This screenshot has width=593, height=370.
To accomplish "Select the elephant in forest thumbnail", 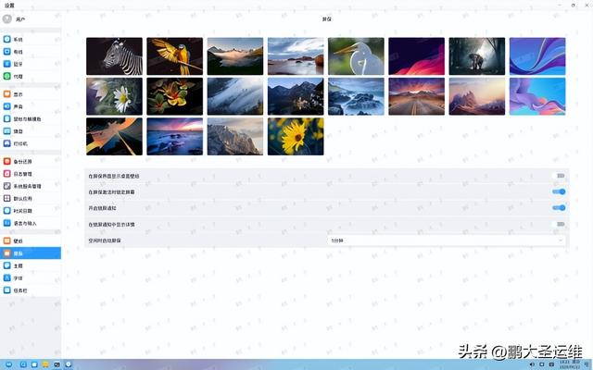I will (x=477, y=56).
